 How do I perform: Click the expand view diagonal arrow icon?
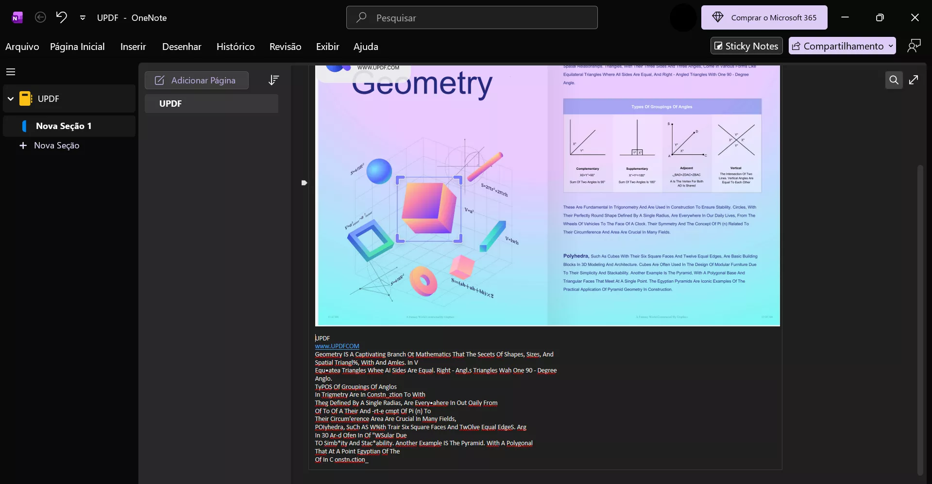coord(915,80)
